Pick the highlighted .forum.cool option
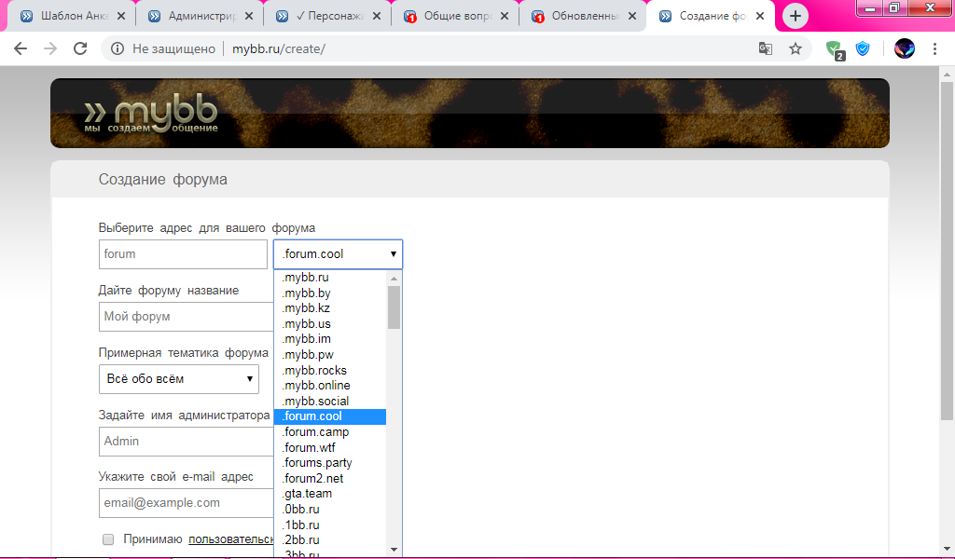 click(329, 416)
